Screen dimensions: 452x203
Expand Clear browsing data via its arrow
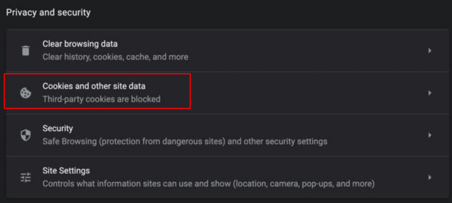coord(429,51)
